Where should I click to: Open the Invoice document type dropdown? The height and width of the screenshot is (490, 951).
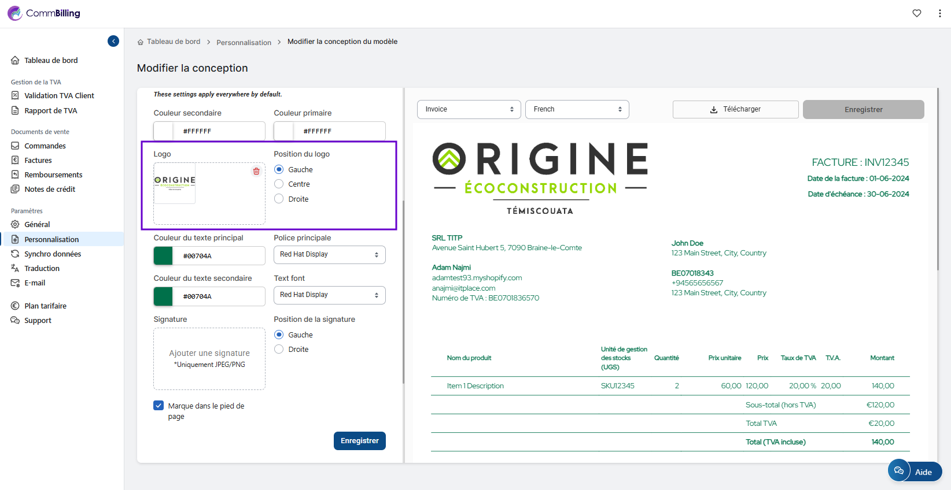[x=469, y=109]
